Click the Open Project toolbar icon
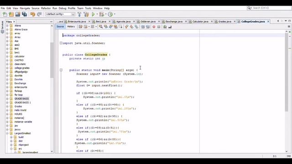 (x=18, y=14)
